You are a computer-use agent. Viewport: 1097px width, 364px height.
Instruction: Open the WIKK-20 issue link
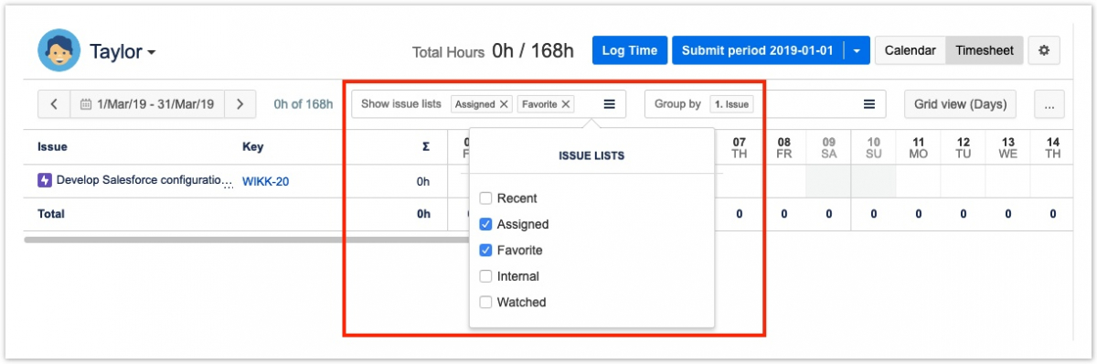pos(265,181)
